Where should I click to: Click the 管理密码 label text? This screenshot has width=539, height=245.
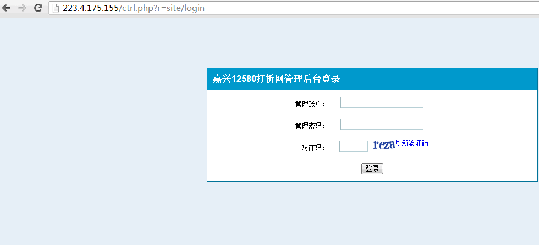(310, 126)
